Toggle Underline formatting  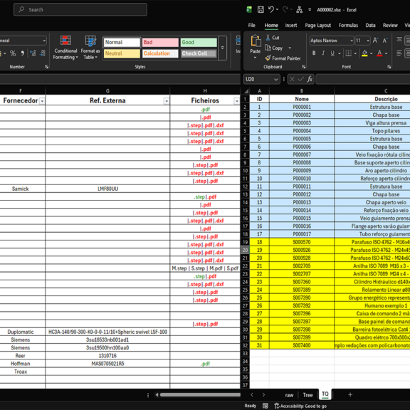click(332, 53)
